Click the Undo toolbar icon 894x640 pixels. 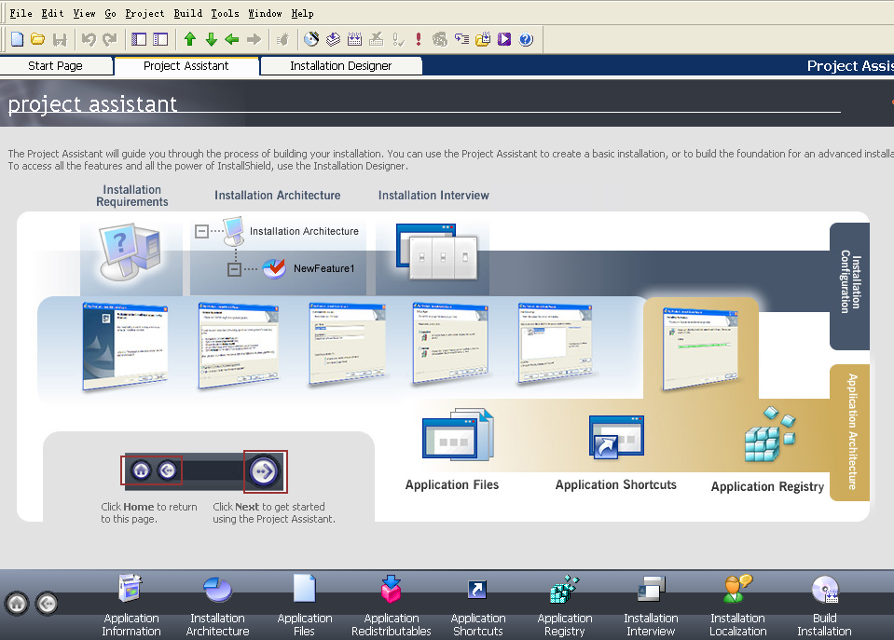(x=89, y=39)
